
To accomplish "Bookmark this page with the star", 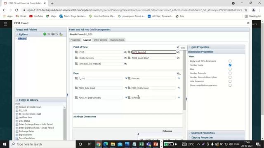I will tap(246, 10).
